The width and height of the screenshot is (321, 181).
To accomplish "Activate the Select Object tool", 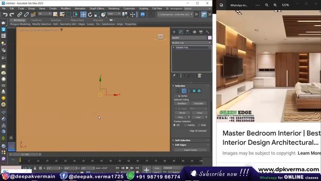I will point(55,15).
